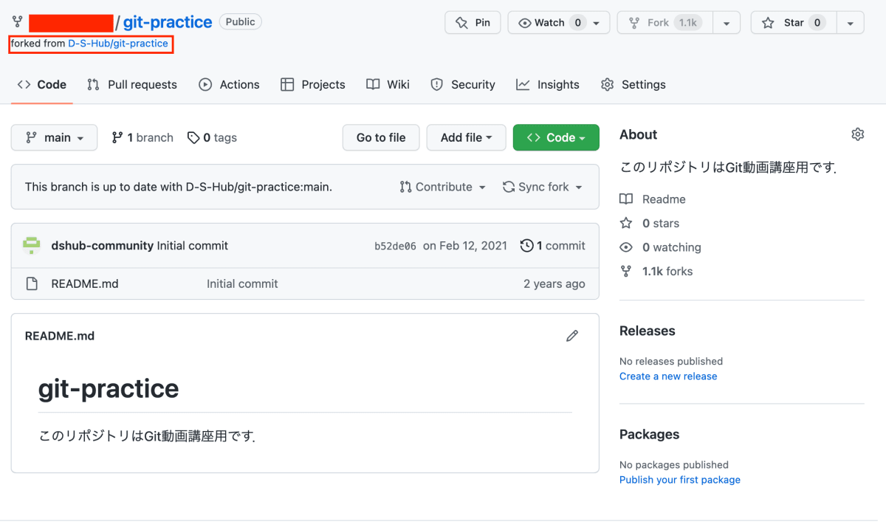
Task: Click the About settings gear icon
Action: click(x=857, y=134)
